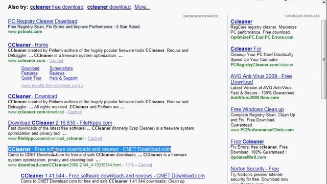This screenshot has height=184, width=327.
Task: Open the 'Ccleaner For' sidebar ad
Action: pos(246,49)
